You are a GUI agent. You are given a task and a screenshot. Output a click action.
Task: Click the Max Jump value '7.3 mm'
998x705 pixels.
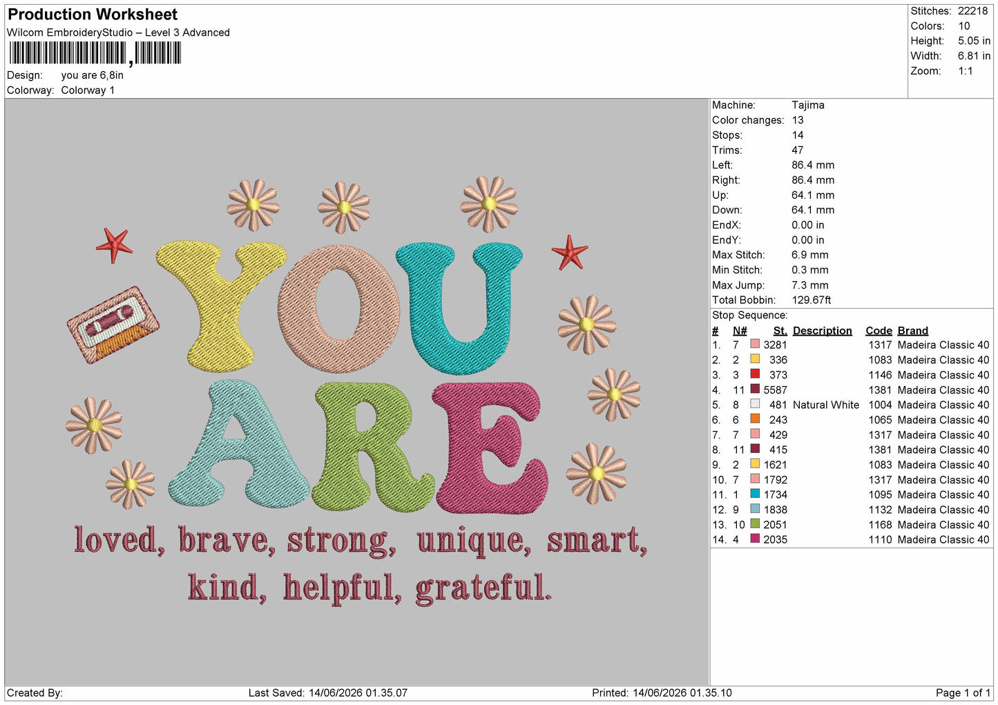pos(810,285)
